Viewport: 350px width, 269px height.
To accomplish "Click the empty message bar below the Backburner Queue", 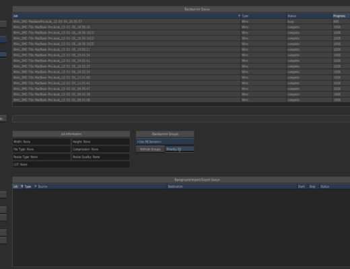I will tap(181, 118).
